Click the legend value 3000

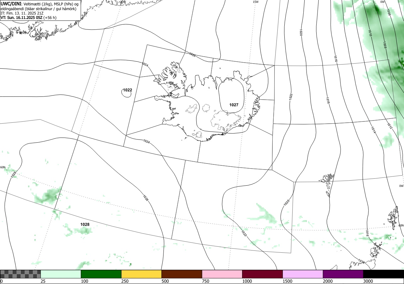pos(368,281)
